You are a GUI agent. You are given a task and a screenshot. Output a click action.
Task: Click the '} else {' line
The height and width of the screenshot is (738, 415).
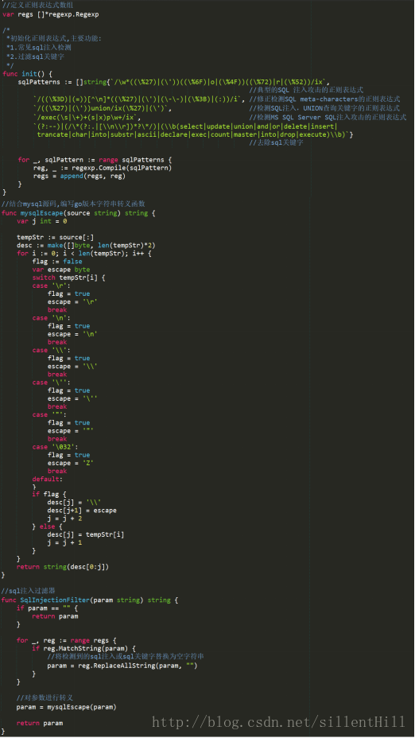(48, 526)
